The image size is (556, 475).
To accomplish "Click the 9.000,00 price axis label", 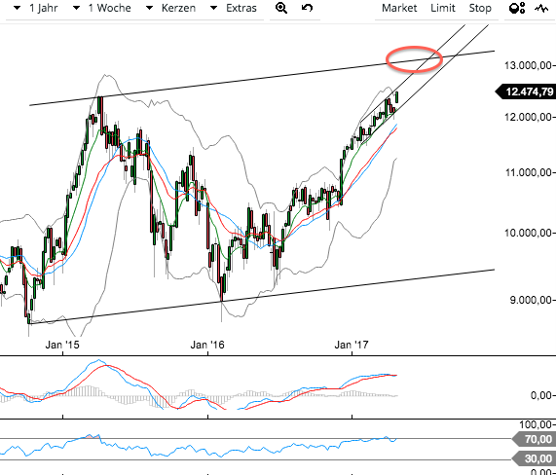I will (x=531, y=300).
